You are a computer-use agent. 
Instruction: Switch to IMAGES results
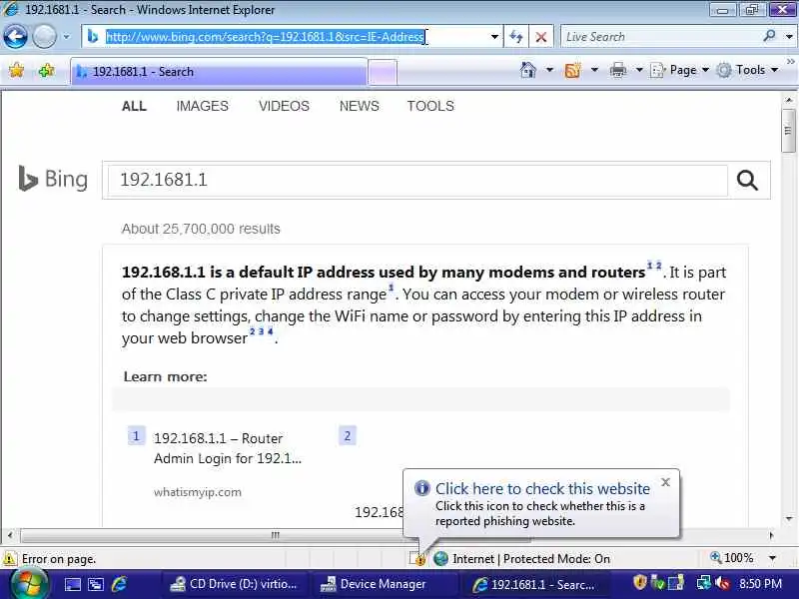coord(203,106)
